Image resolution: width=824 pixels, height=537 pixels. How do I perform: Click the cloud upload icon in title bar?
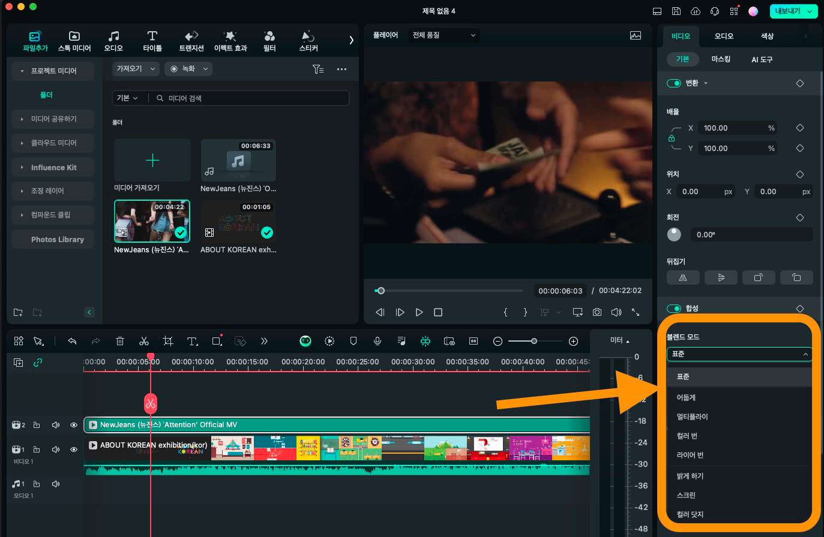[696, 11]
